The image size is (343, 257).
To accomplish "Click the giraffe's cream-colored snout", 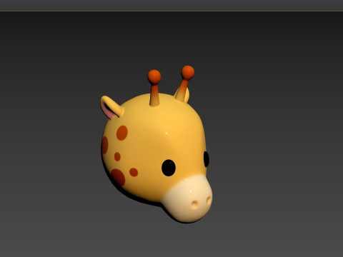I will click(x=188, y=199).
